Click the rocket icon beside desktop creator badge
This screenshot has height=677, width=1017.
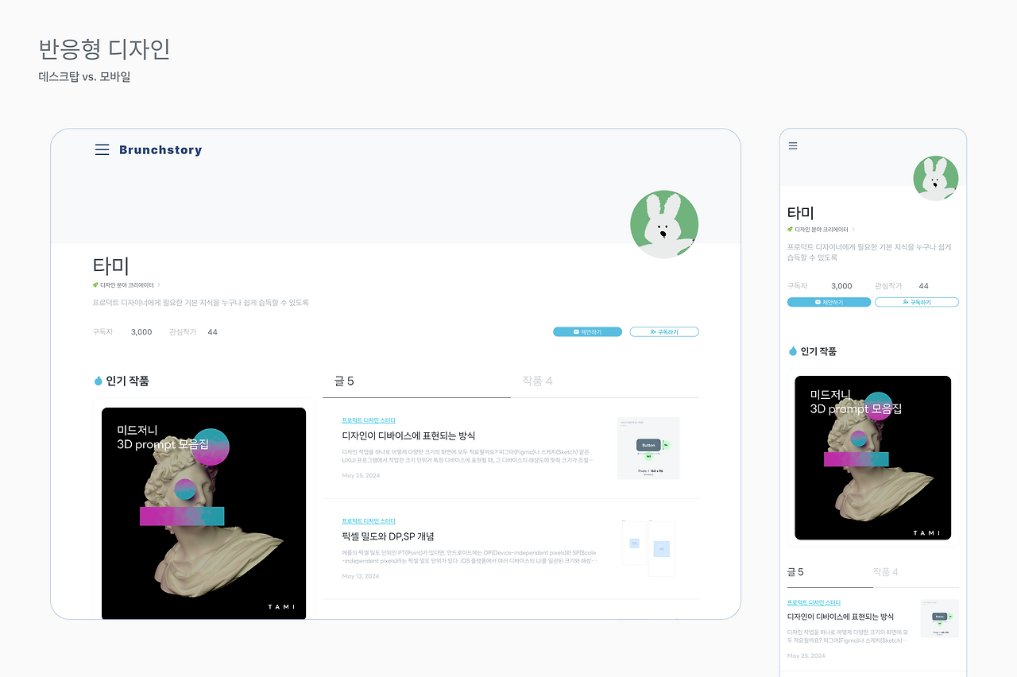tap(95, 284)
